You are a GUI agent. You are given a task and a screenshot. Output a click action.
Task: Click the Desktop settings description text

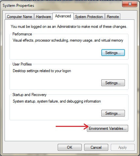[42, 71]
